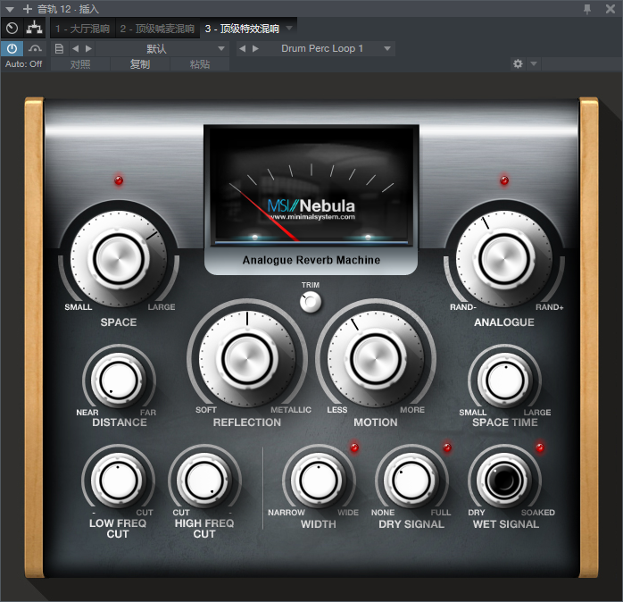The image size is (623, 602).
Task: Open the automation mode clock icon
Action: (12, 29)
